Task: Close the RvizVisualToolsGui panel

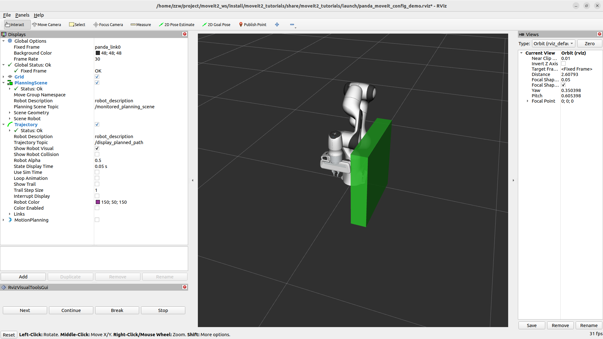Action: [185, 287]
